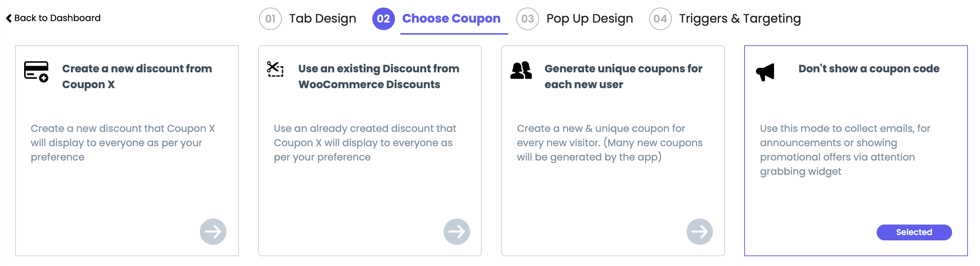
Task: Click arrow on Create new discount card
Action: 213,231
